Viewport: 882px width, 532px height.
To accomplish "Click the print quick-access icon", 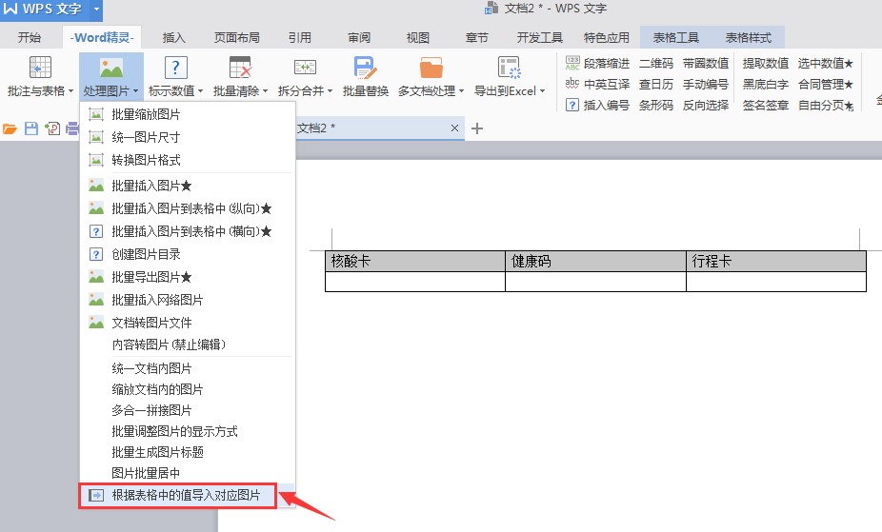I will pos(72,128).
